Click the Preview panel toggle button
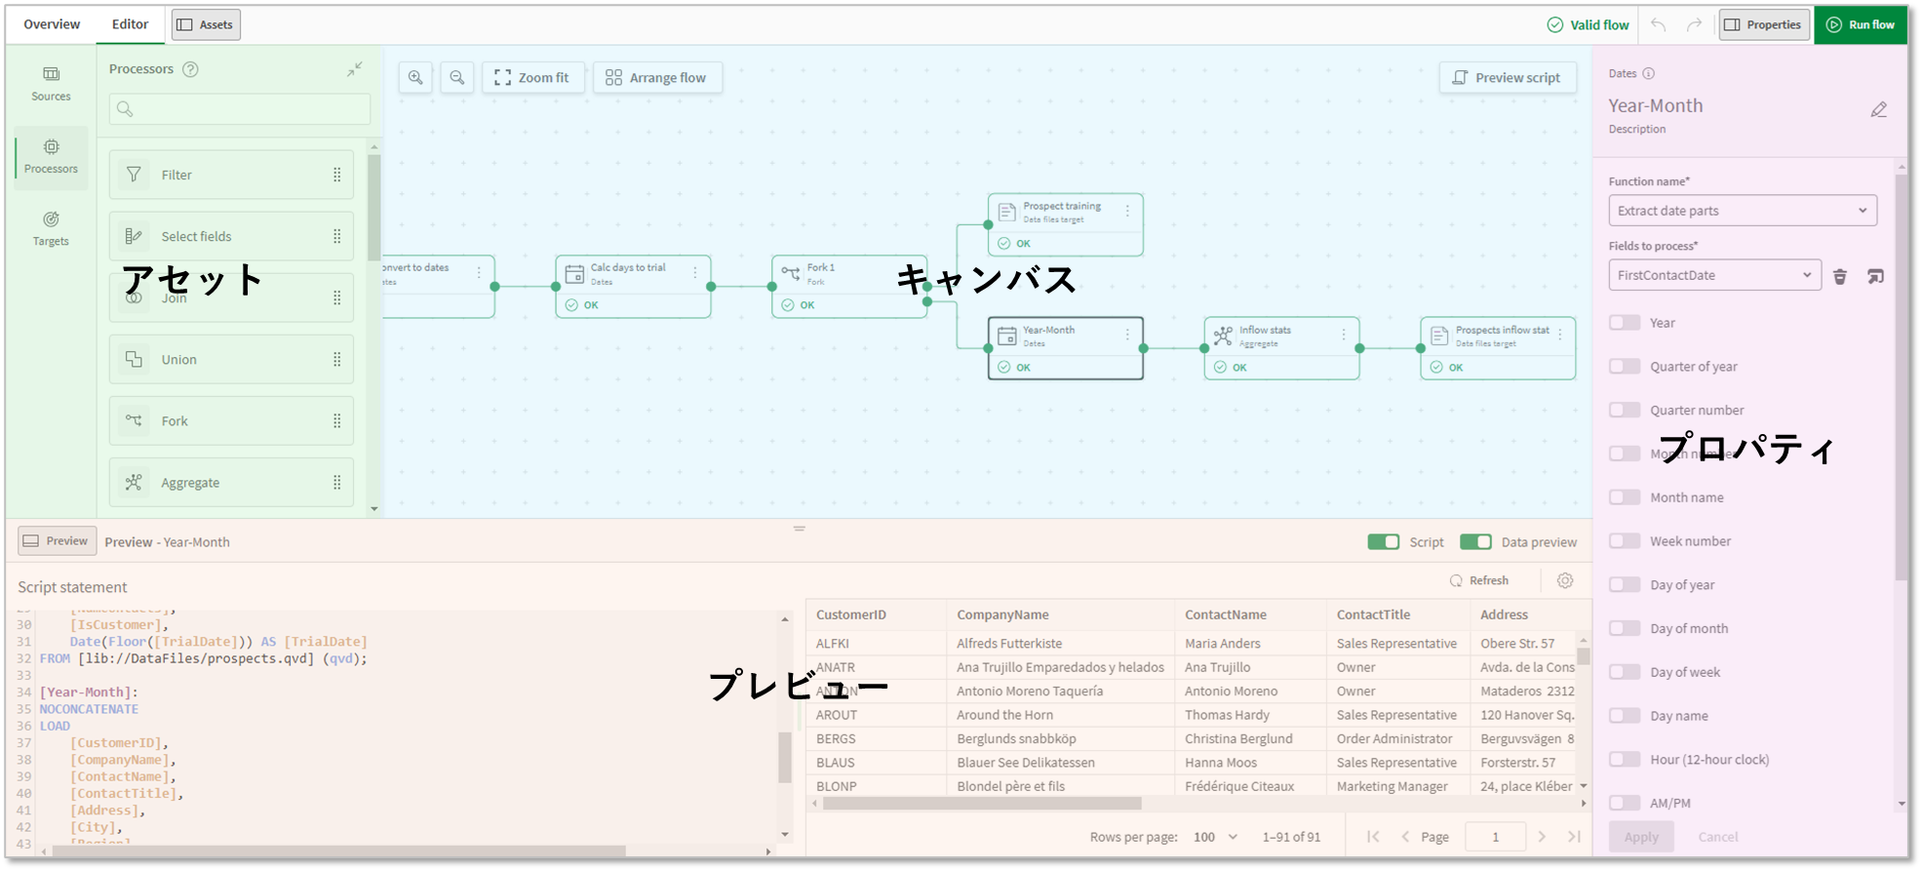Screen dimensions: 1922x871 pyautogui.click(x=58, y=540)
